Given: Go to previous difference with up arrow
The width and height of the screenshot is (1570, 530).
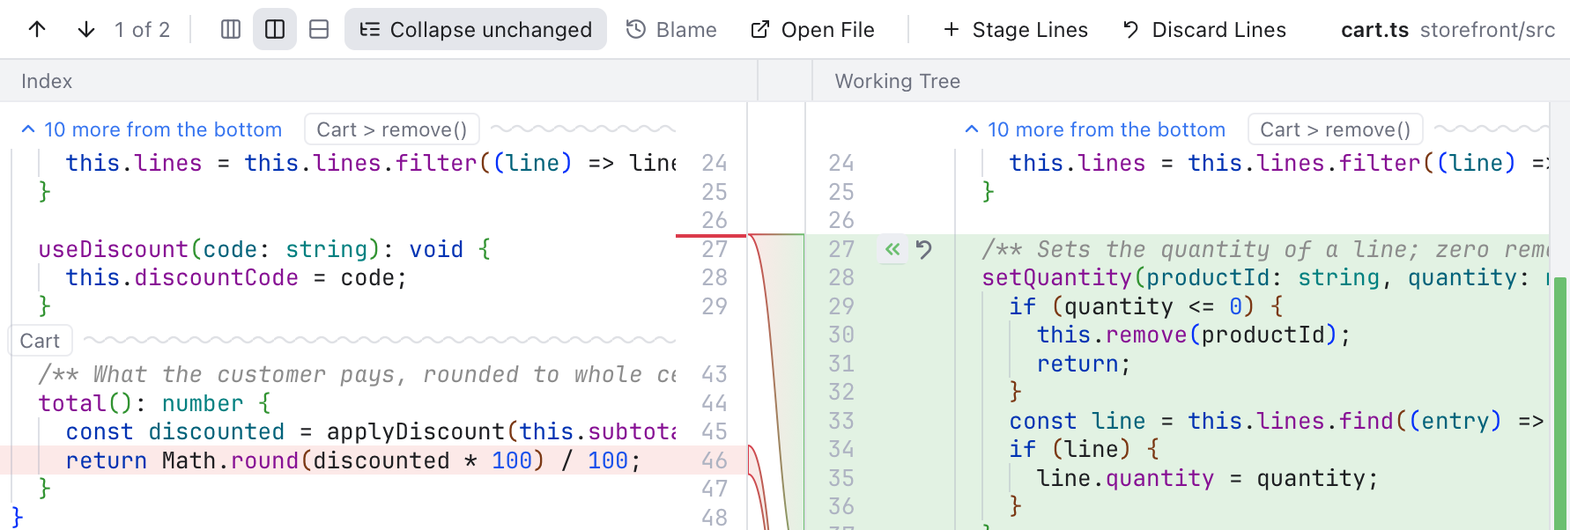Looking at the screenshot, I should pos(37,29).
